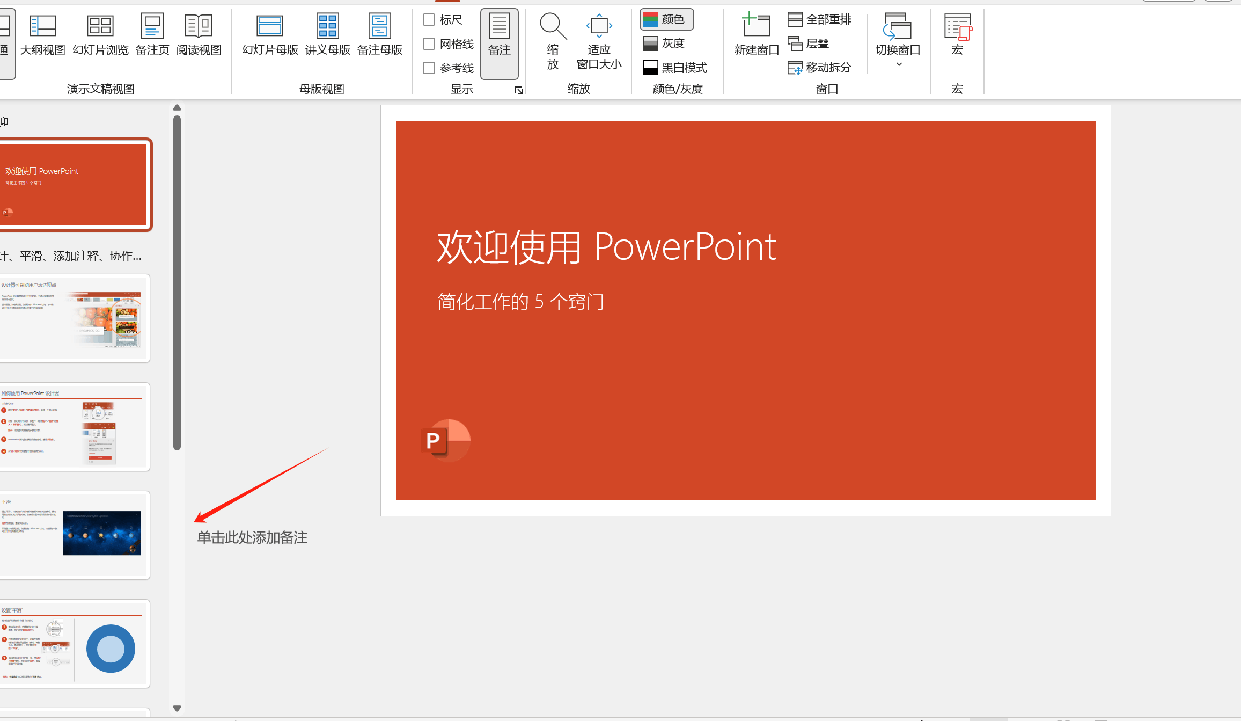
Task: Enable the Ruler checkbox (标尺)
Action: coord(429,20)
